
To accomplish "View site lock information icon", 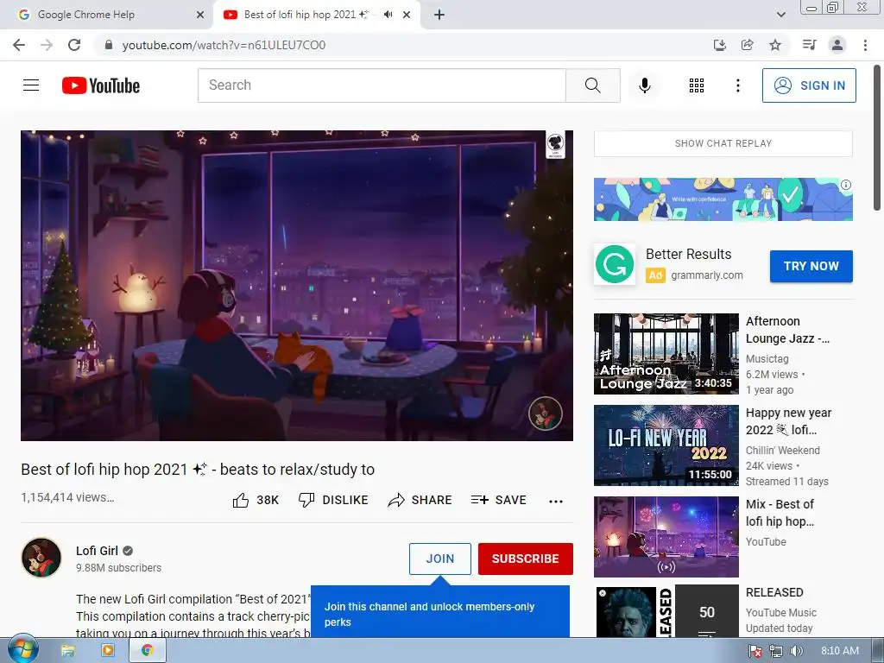I will [109, 45].
